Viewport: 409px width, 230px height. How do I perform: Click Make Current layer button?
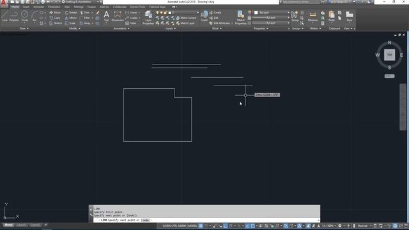[x=186, y=18]
